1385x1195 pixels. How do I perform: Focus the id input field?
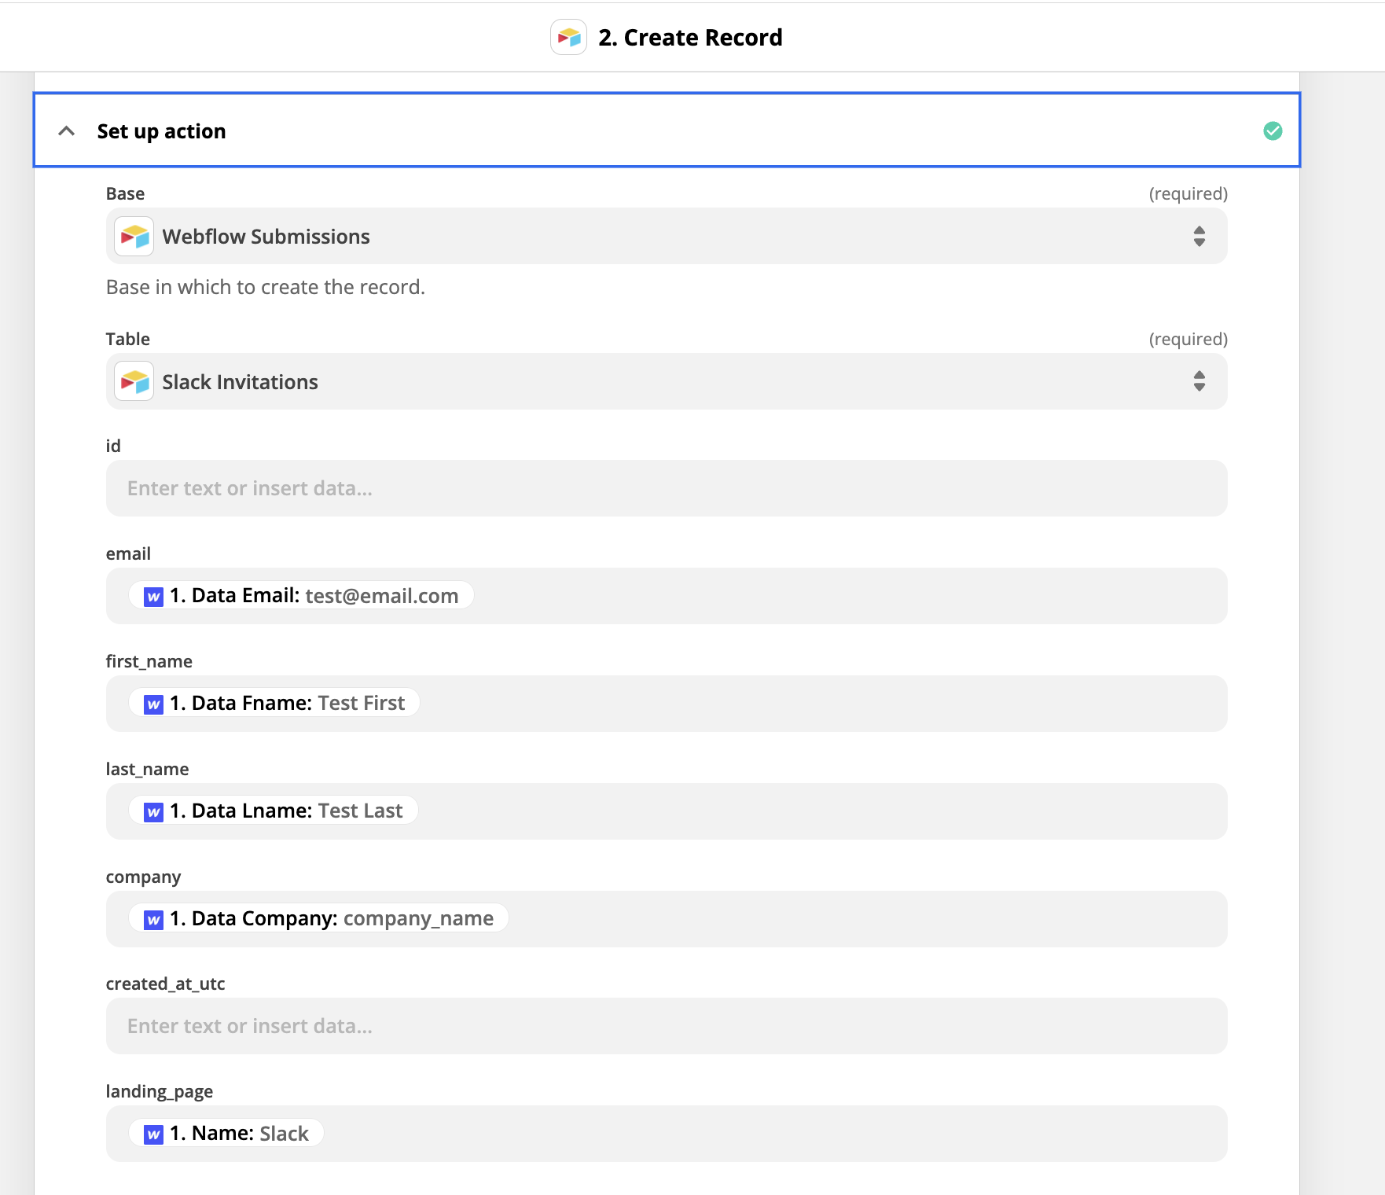pos(667,488)
